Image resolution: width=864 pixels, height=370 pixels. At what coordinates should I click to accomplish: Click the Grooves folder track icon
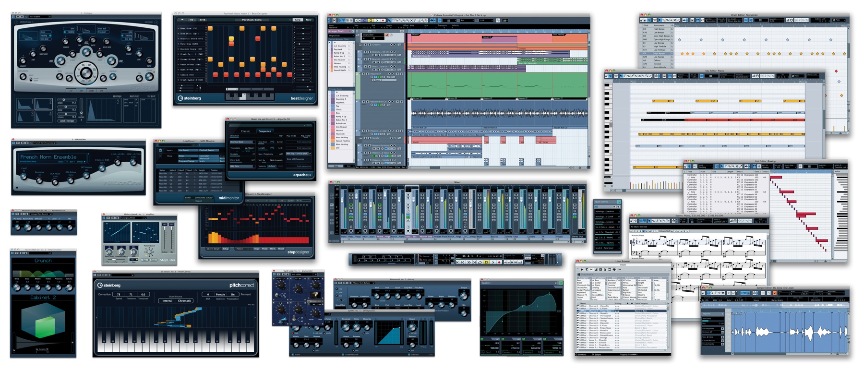coord(360,45)
